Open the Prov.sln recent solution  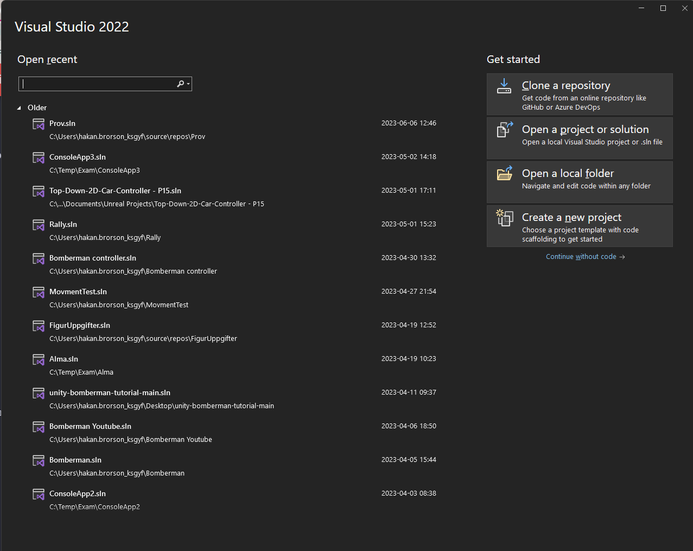pyautogui.click(x=234, y=130)
